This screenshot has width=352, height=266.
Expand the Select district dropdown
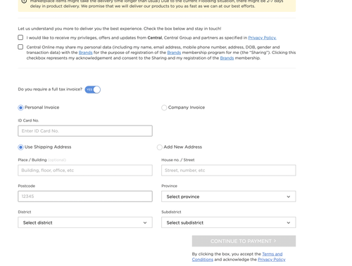(x=85, y=222)
